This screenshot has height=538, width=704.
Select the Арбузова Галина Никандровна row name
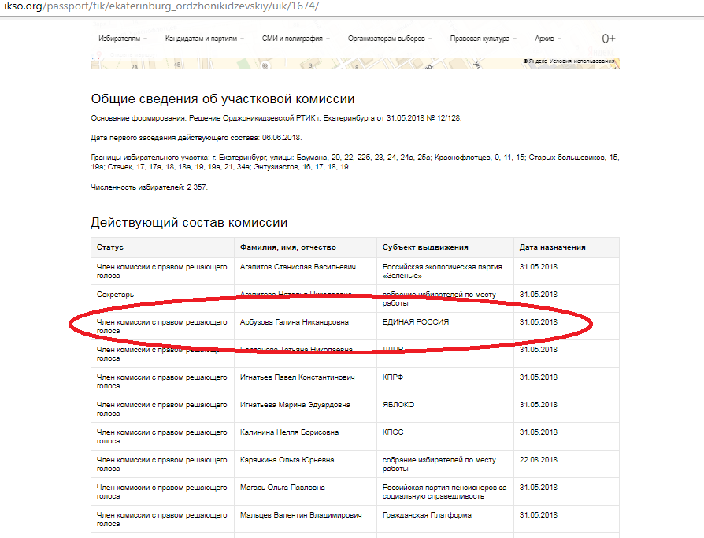point(294,322)
